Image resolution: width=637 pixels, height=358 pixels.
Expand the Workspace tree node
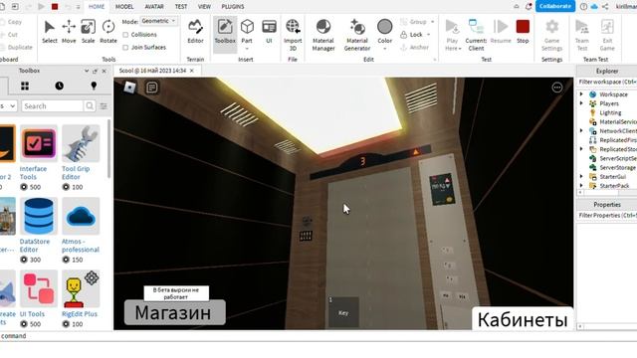[x=581, y=94]
